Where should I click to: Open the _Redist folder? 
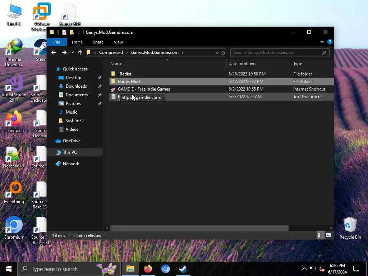tap(124, 74)
